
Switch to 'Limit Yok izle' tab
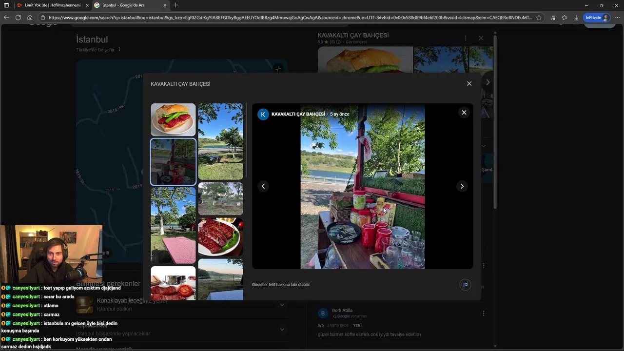click(52, 5)
